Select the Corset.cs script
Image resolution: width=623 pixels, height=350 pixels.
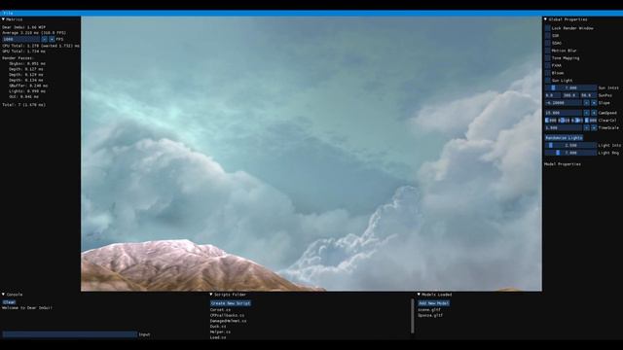coord(220,310)
